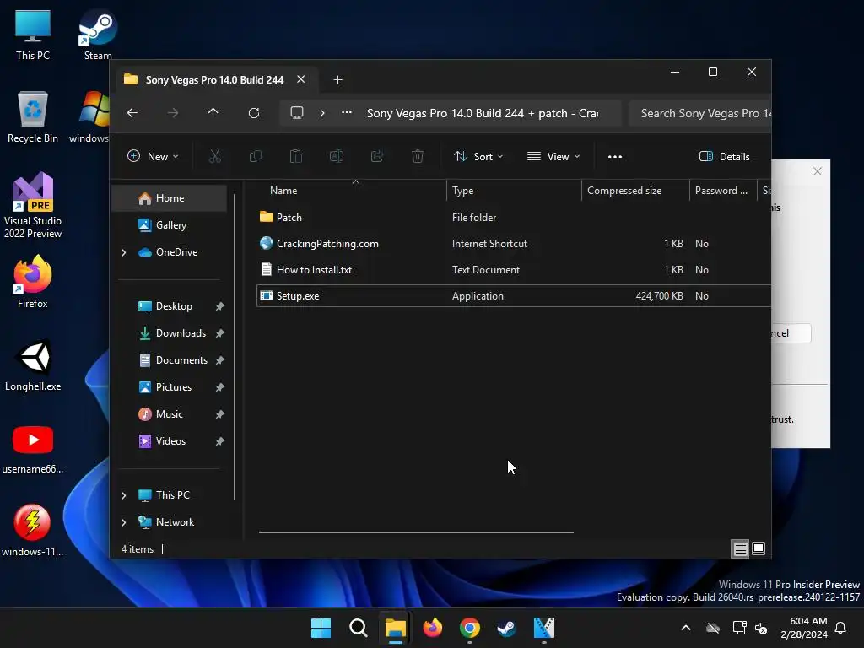Select the Steam desktop shortcut
Screen dimensions: 864x648
[x=98, y=34]
